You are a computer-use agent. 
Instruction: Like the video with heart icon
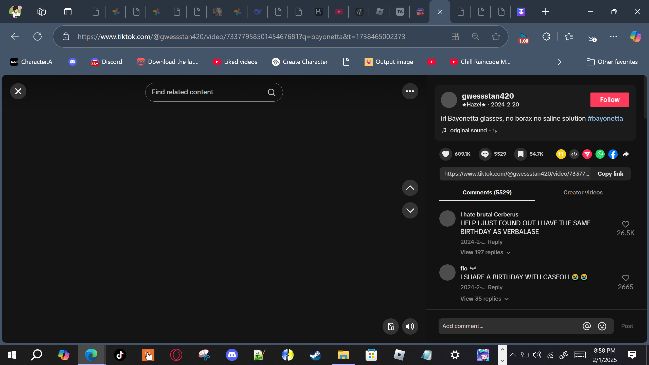[446, 154]
